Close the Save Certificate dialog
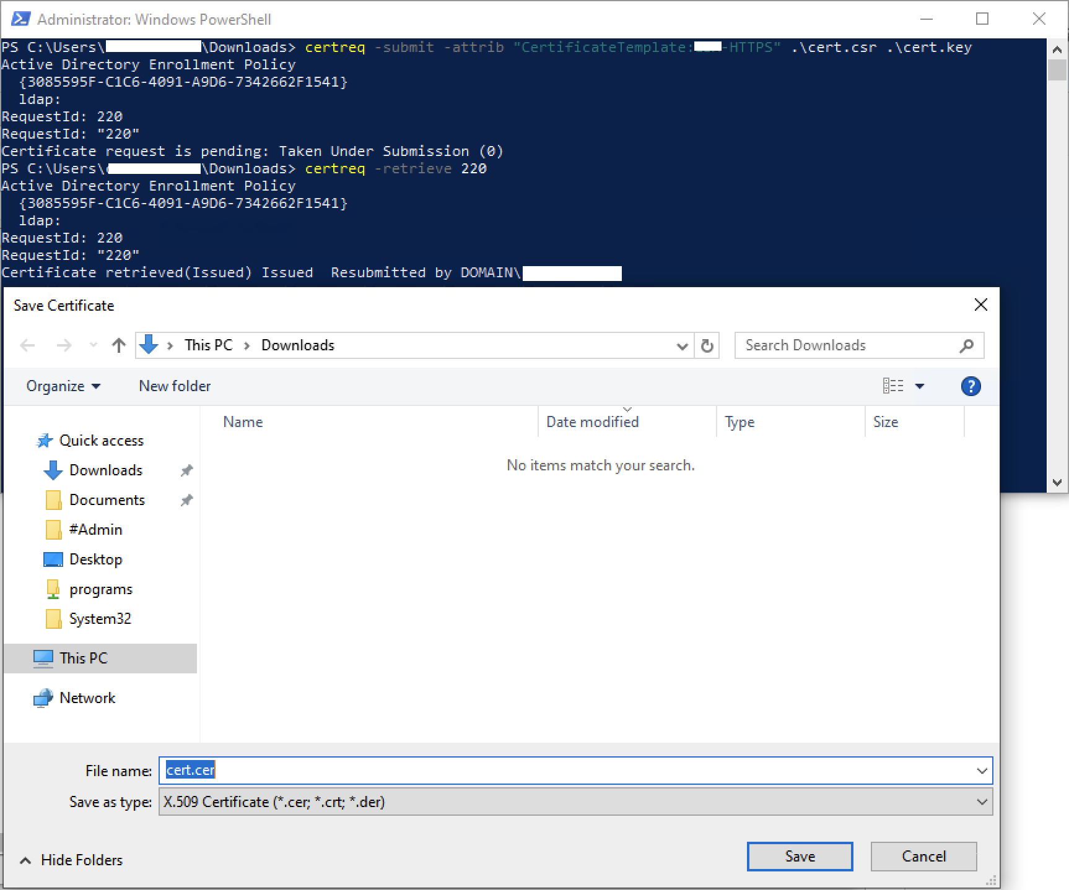 tap(980, 305)
